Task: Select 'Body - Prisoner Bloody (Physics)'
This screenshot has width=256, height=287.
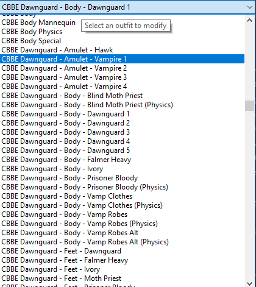Action: coord(122,187)
